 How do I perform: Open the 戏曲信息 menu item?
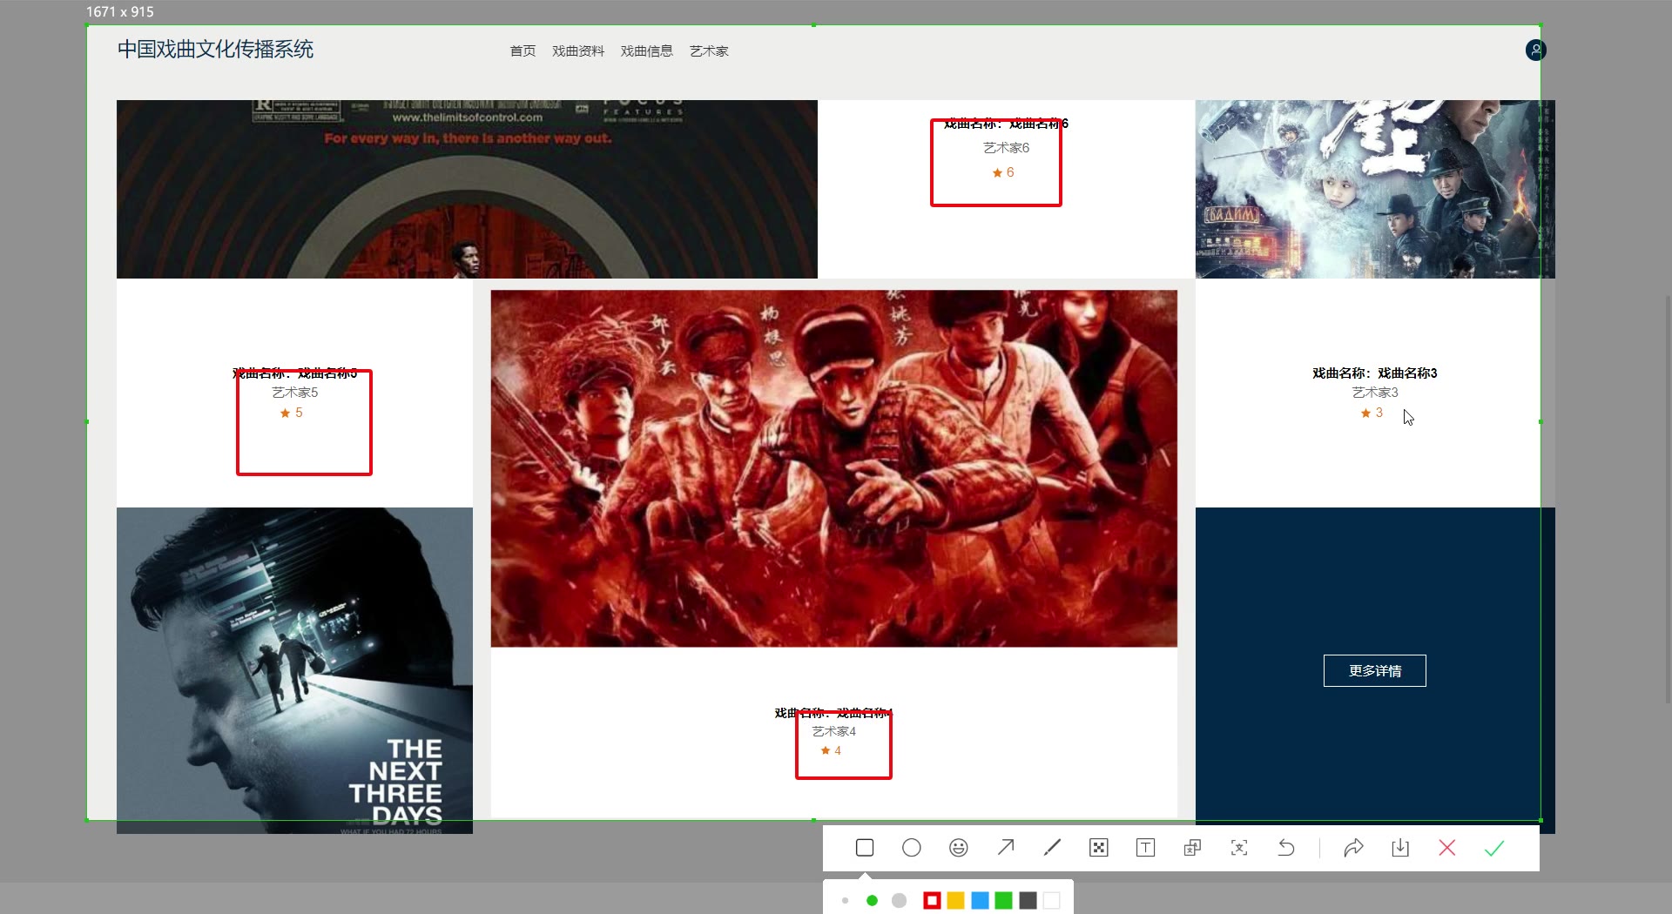coord(647,51)
